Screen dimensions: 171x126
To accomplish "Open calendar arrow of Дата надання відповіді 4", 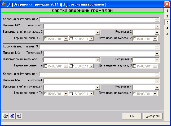I will pyautogui.click(x=155, y=94).
